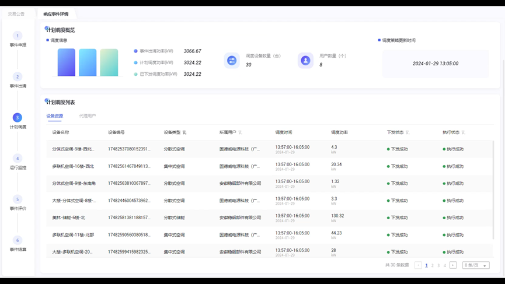Click the 3066.67 power value
Image resolution: width=505 pixels, height=284 pixels.
tap(193, 51)
